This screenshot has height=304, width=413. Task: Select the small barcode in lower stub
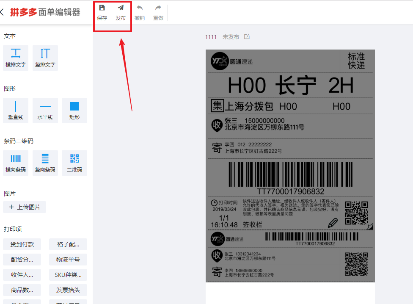pyautogui.click(x=311, y=236)
